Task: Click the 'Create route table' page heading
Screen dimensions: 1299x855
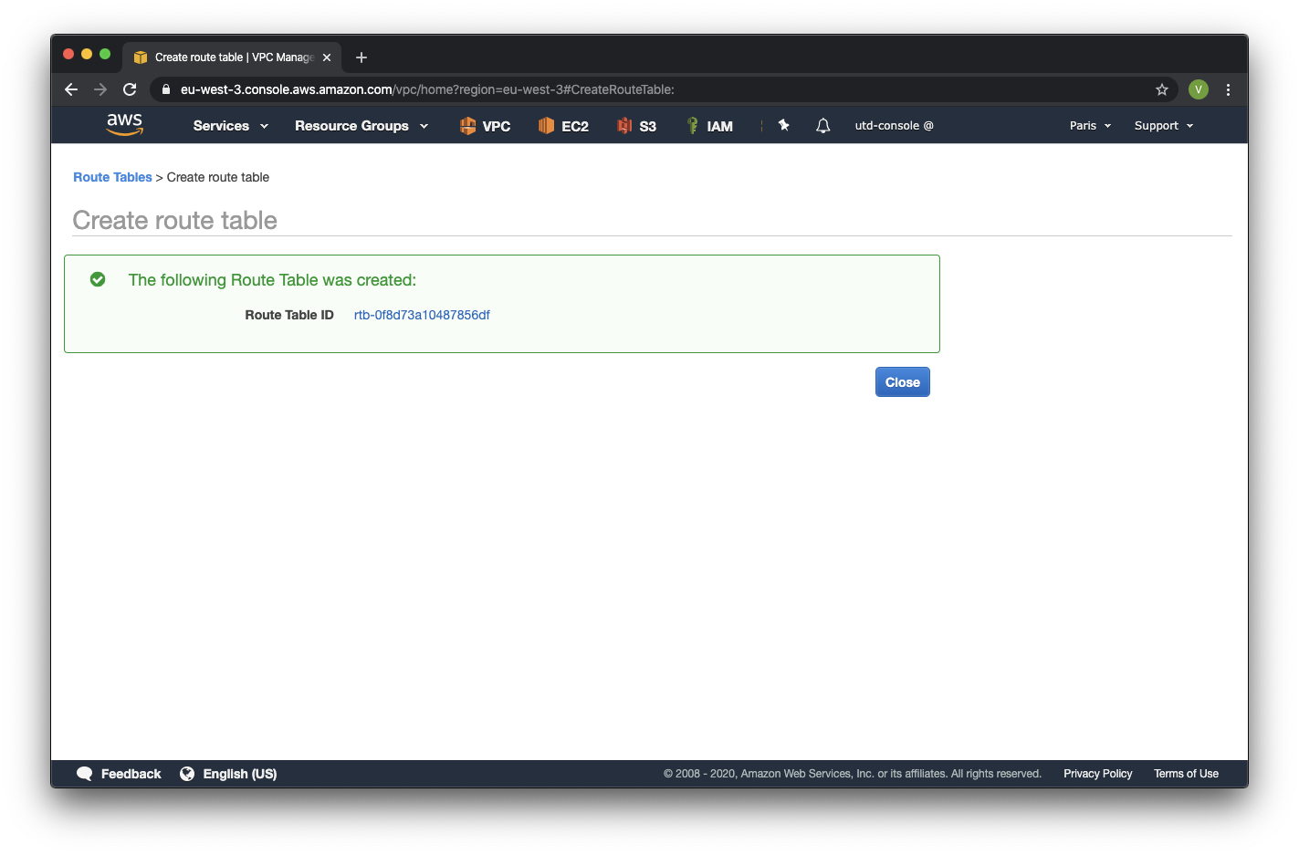Action: (x=175, y=220)
